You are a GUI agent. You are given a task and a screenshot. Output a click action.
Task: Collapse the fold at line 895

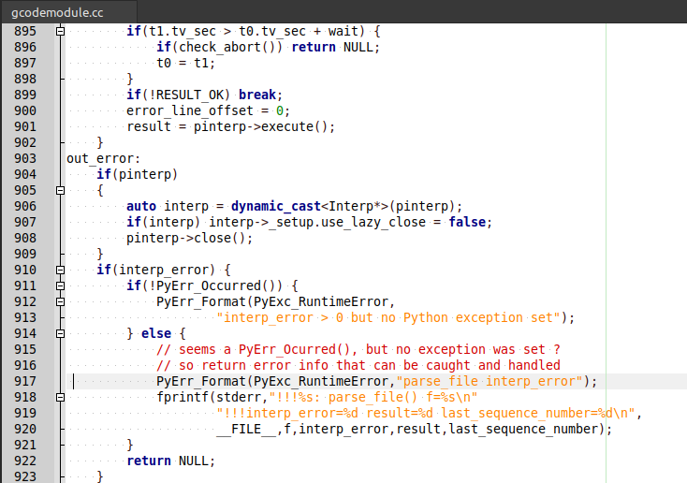(x=61, y=31)
